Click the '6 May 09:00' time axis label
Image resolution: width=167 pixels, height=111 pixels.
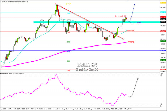tap(128, 109)
